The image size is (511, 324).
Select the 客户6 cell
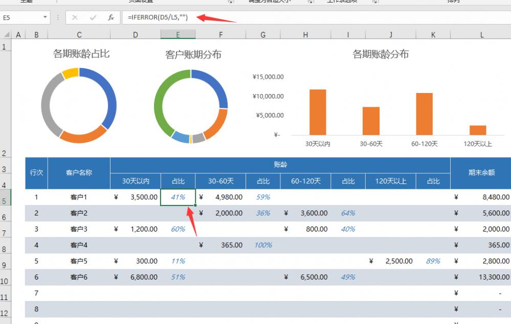pos(79,277)
